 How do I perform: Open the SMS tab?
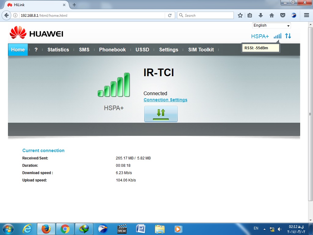[84, 50]
